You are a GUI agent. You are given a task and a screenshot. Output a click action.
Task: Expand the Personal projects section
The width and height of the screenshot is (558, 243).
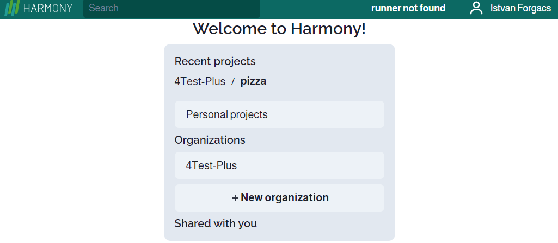[x=279, y=114]
